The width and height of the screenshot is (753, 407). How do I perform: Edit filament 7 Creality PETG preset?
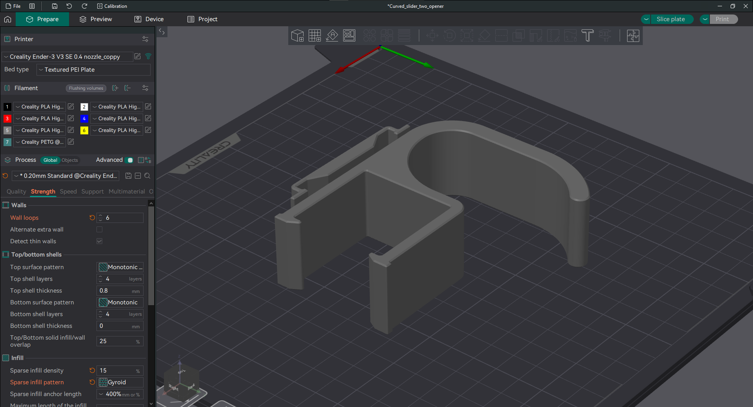71,142
